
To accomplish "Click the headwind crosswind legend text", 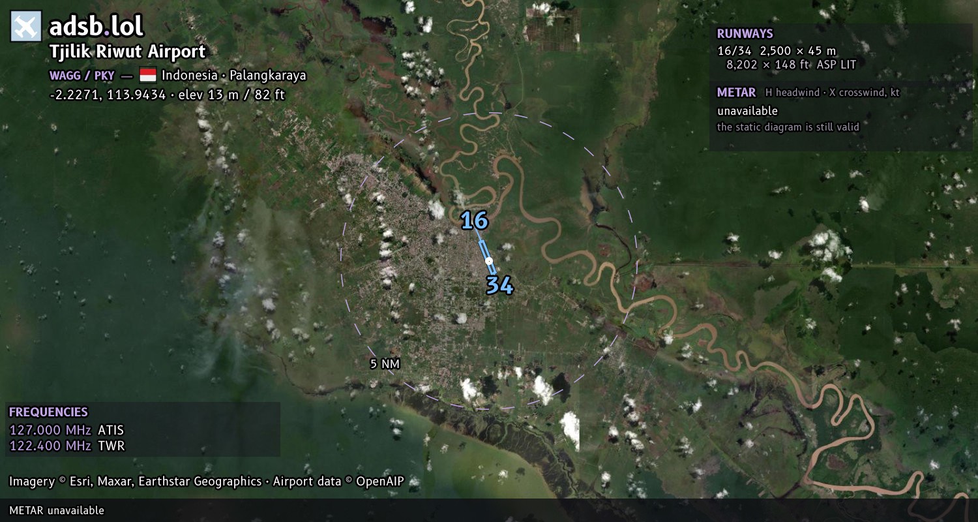I will 833,93.
